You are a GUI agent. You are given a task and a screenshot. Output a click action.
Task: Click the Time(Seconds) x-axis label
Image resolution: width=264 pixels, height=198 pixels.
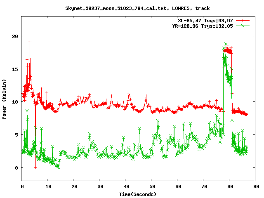click(x=137, y=194)
